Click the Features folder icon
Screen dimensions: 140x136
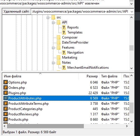coord(58,47)
